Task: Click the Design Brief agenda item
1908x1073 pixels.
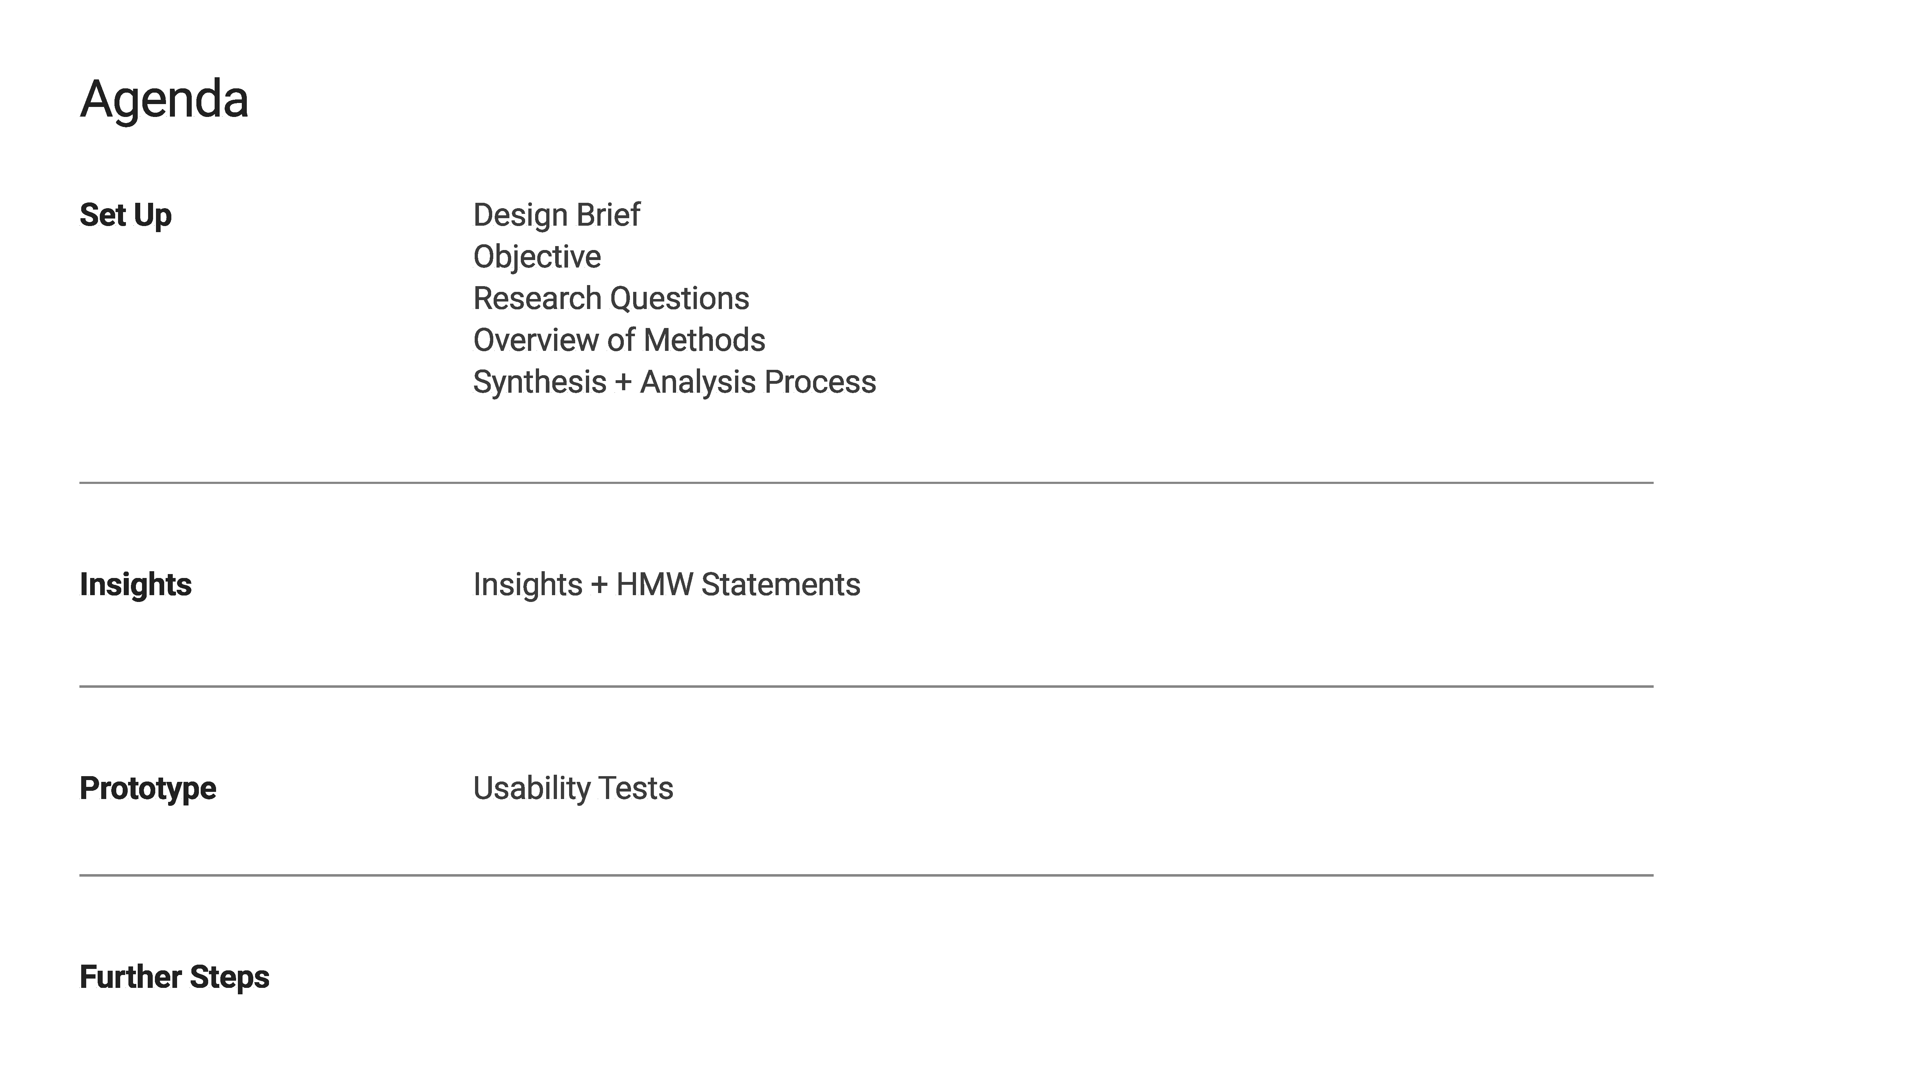Action: coord(556,215)
